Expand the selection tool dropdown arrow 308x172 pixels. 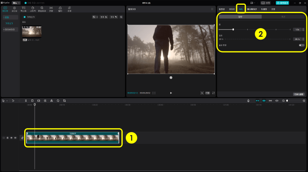pos(7,100)
